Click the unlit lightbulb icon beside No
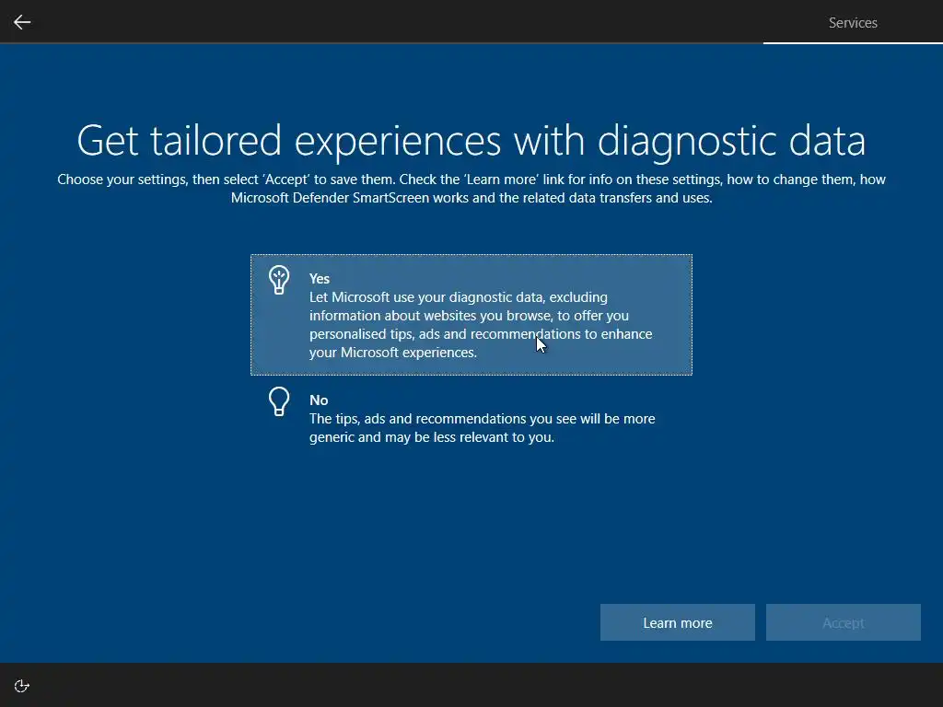943x707 pixels. [279, 401]
